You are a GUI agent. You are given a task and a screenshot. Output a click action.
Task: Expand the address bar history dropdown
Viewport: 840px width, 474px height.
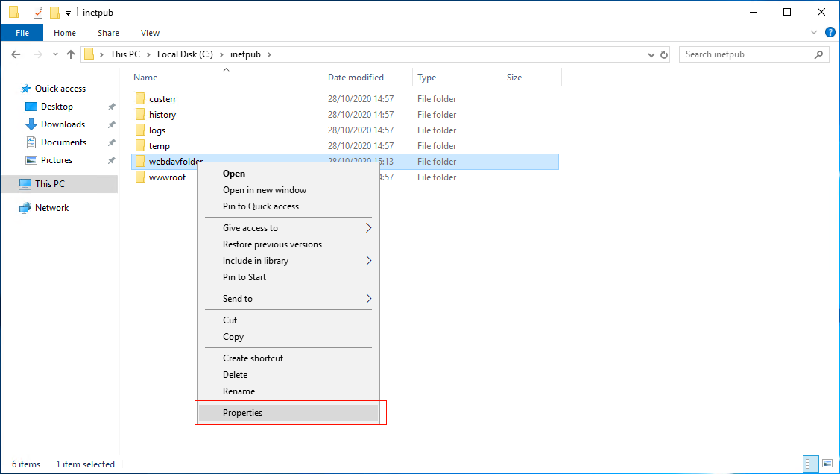click(x=651, y=54)
